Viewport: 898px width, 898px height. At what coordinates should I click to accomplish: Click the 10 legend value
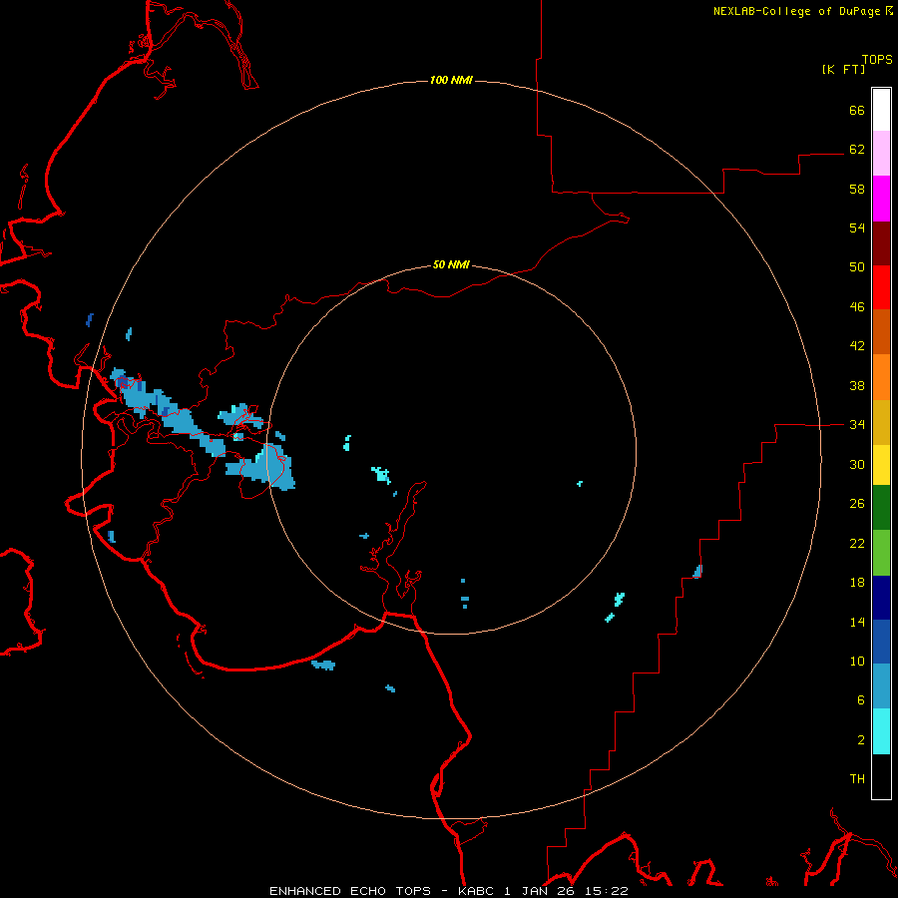point(857,661)
